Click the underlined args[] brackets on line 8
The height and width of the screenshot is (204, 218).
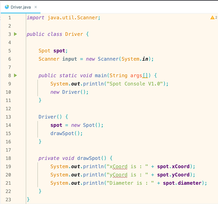coord(146,76)
